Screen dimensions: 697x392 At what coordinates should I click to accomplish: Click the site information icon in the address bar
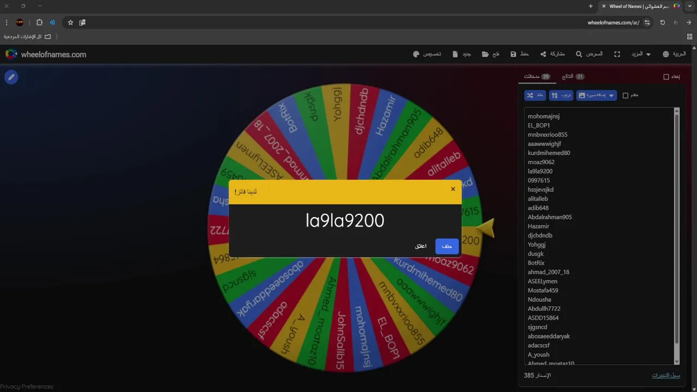pos(647,22)
